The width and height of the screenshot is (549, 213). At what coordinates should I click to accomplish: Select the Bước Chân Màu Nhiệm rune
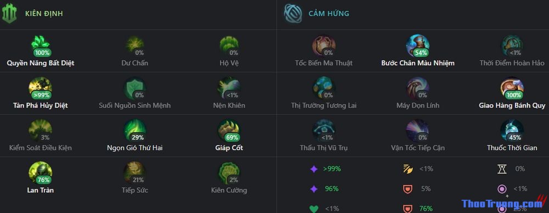(x=418, y=45)
